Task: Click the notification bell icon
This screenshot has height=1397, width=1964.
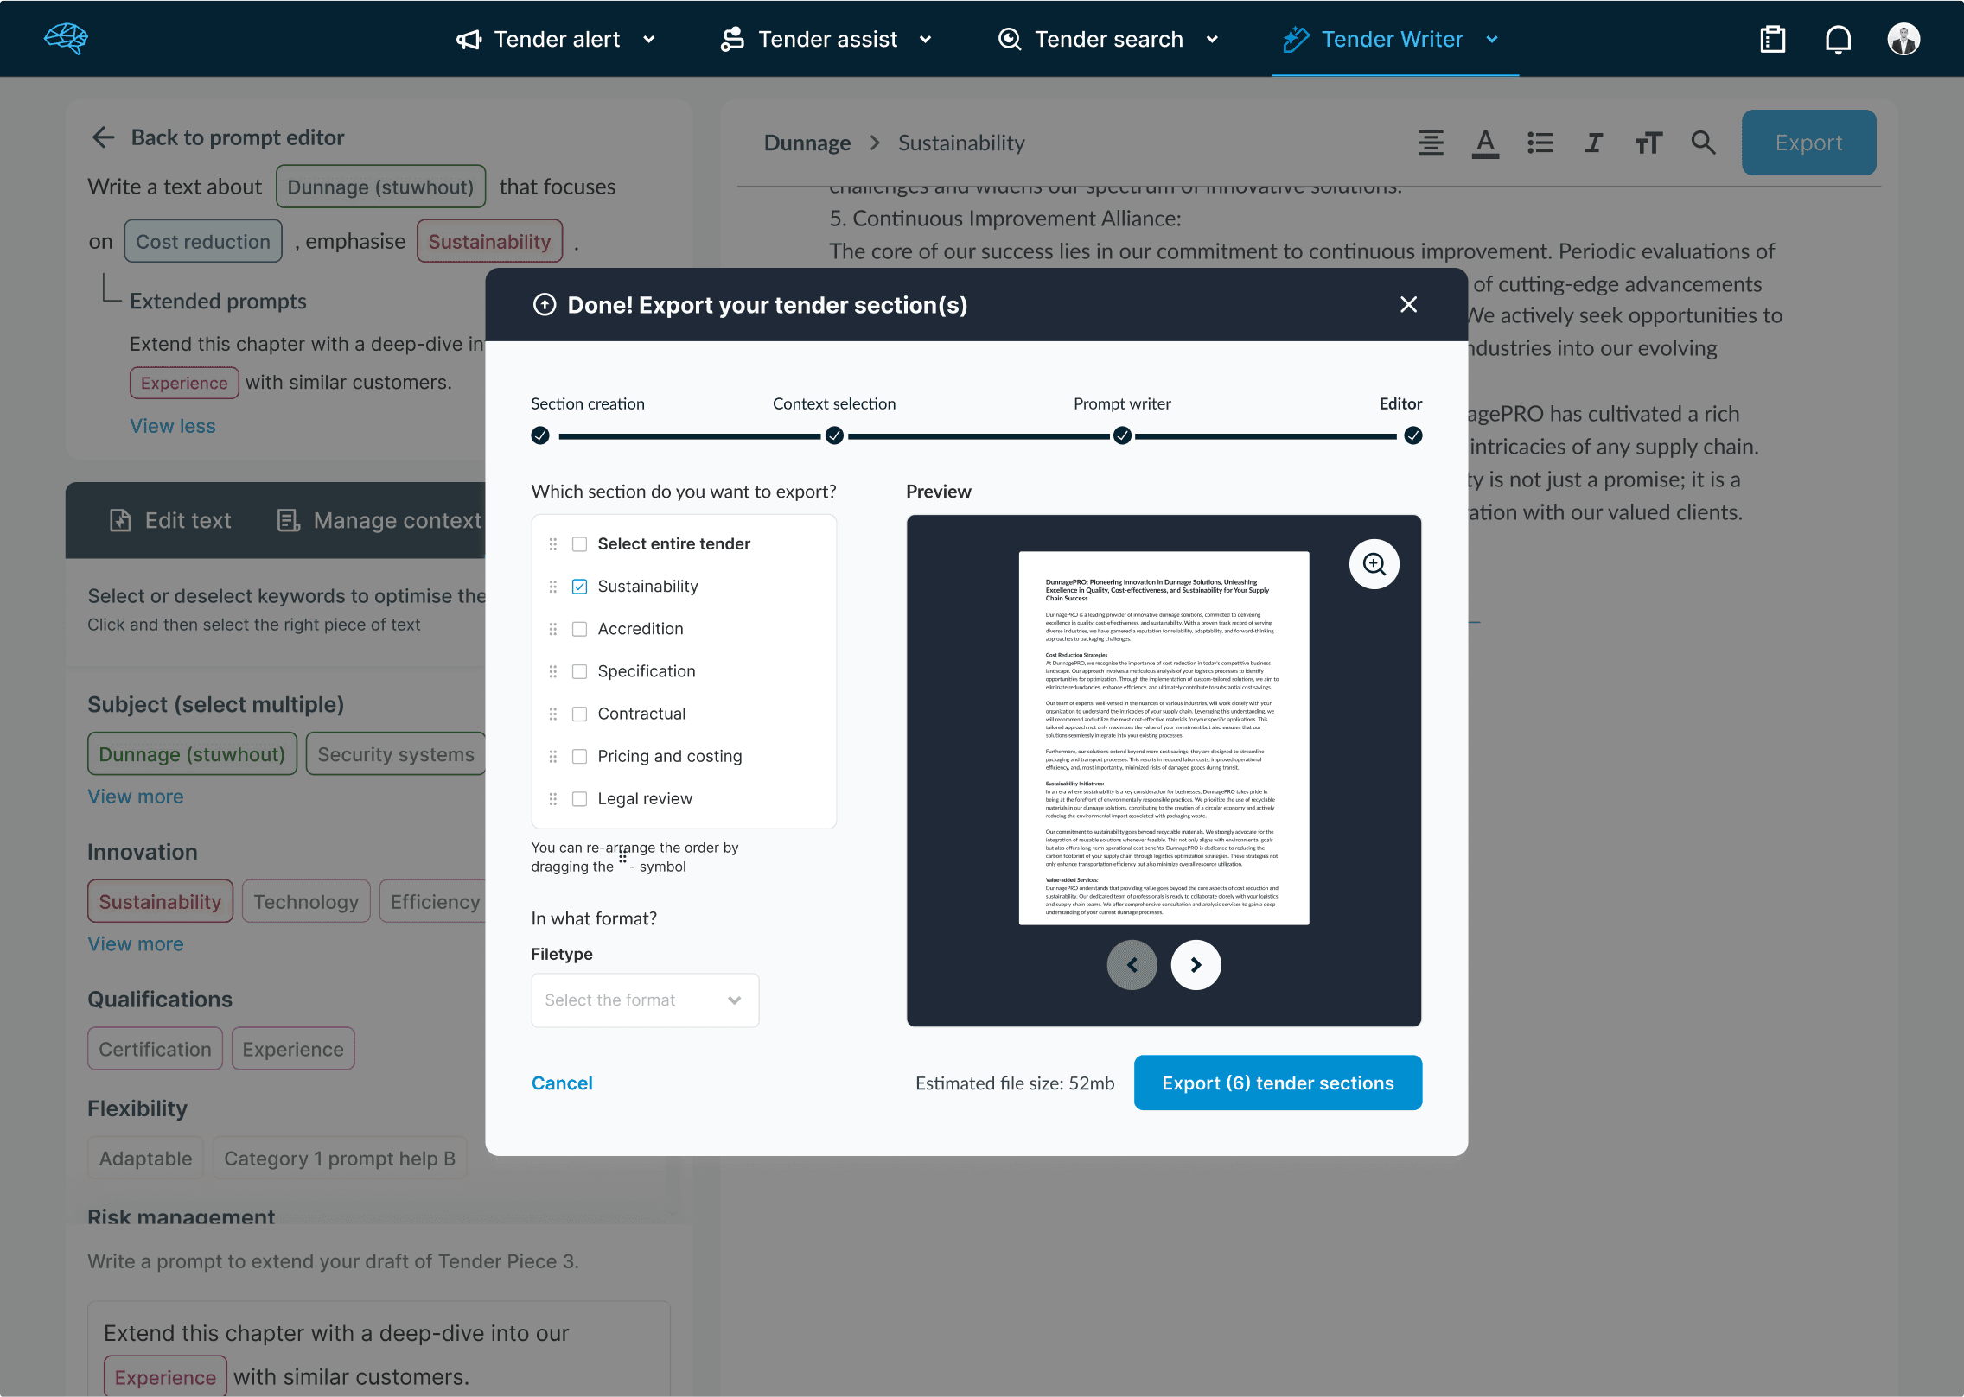Action: coord(1841,38)
